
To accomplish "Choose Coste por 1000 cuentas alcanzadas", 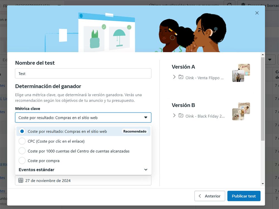I will tap(22, 151).
